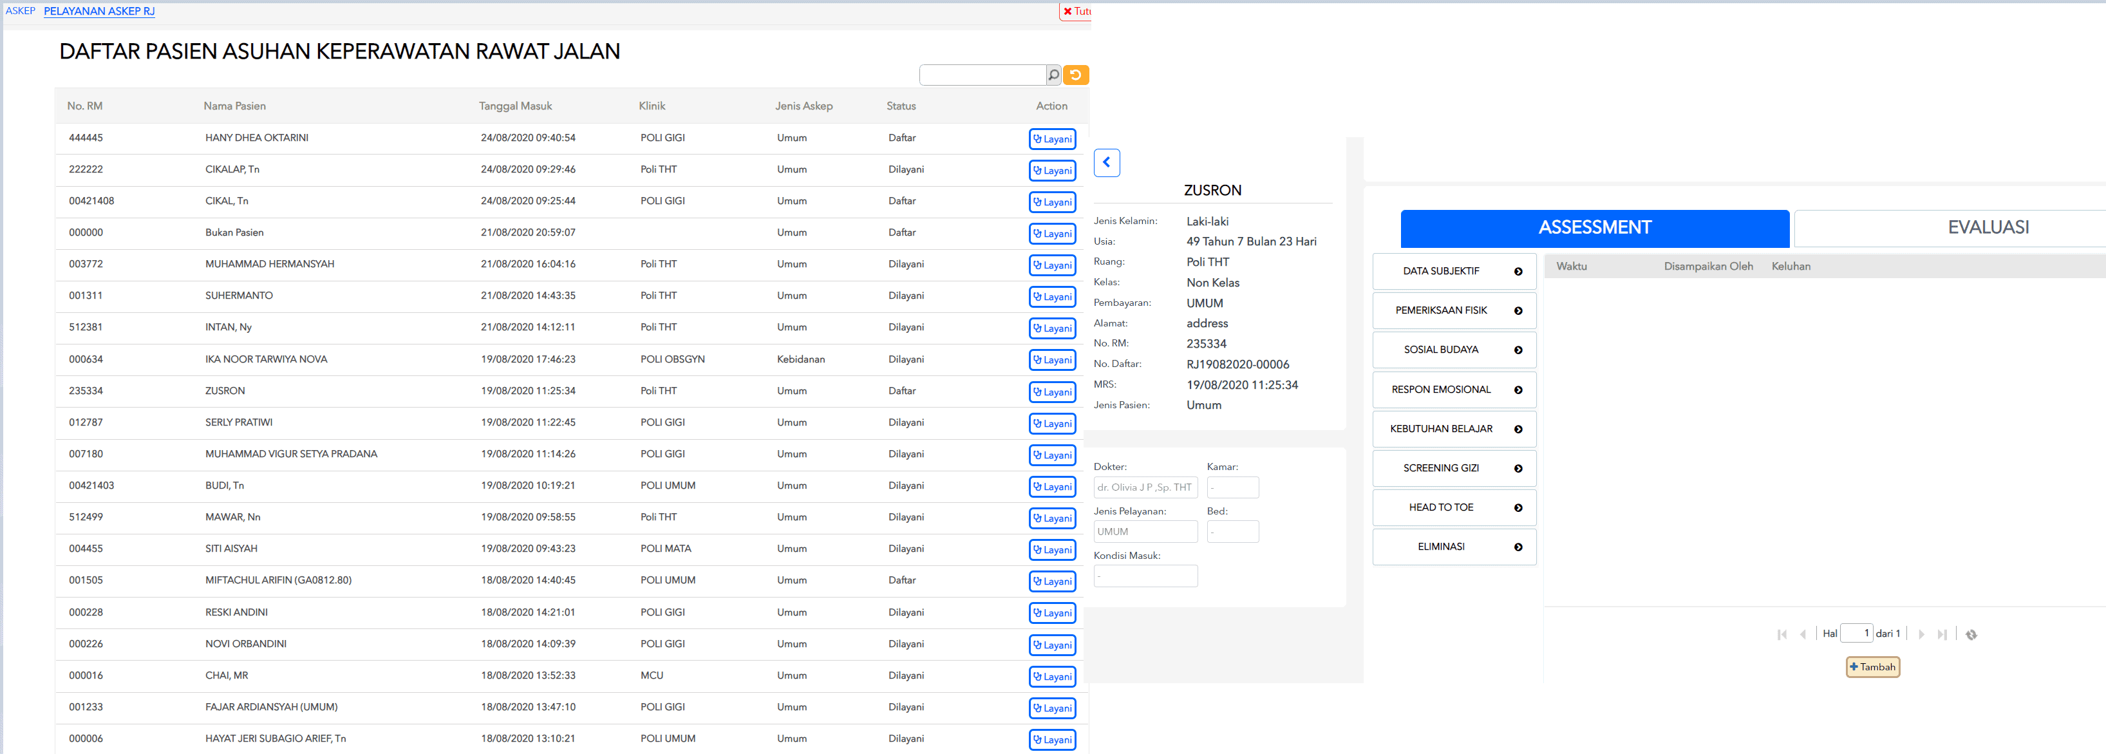Click the Tanggal Masuk column header
This screenshot has height=754, width=2106.
coord(515,106)
